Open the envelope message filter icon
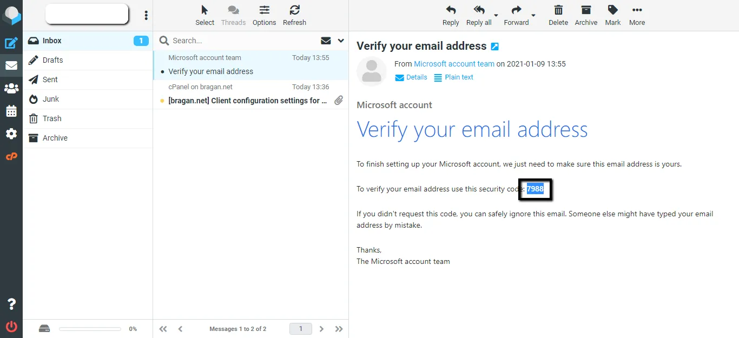The width and height of the screenshot is (739, 338). [x=326, y=41]
